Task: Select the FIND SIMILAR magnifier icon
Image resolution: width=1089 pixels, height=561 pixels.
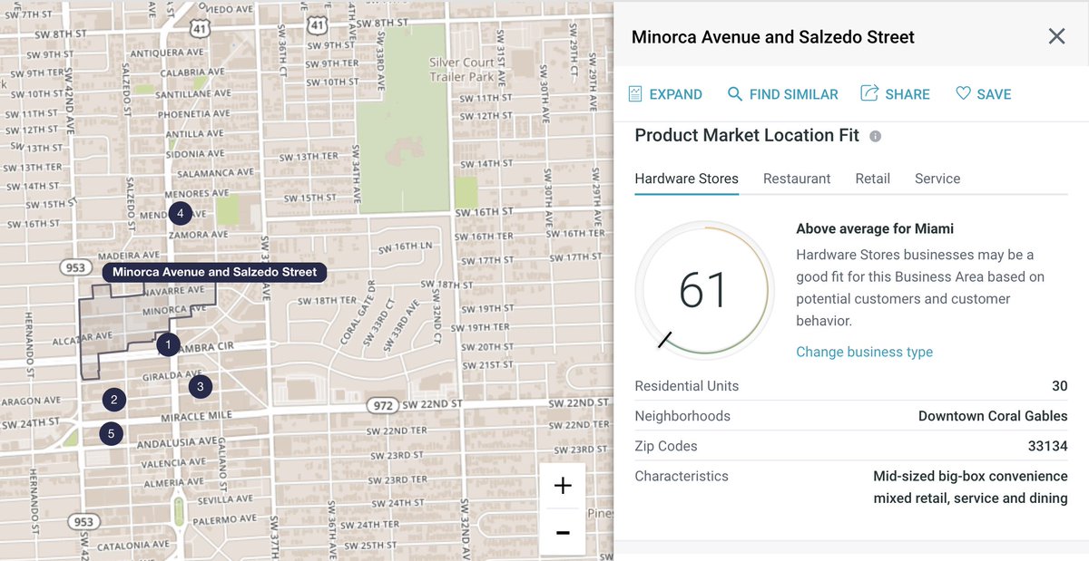Action: pyautogui.click(x=735, y=93)
